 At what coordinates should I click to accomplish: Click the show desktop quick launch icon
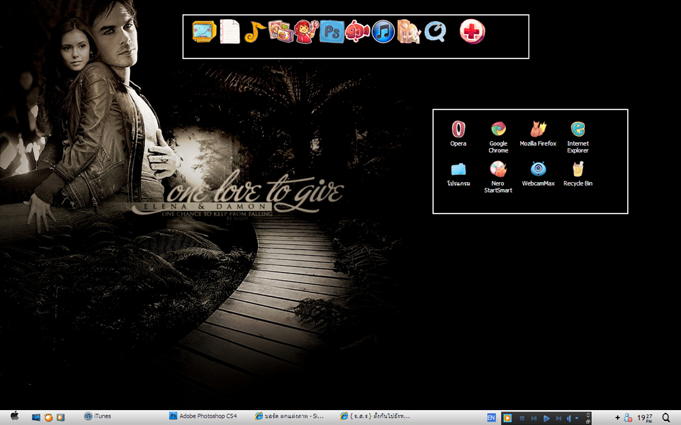(36, 418)
